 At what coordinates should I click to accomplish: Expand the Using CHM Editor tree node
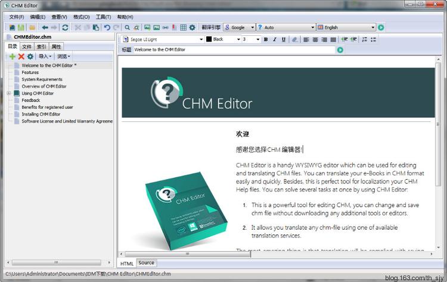pyautogui.click(x=8, y=93)
